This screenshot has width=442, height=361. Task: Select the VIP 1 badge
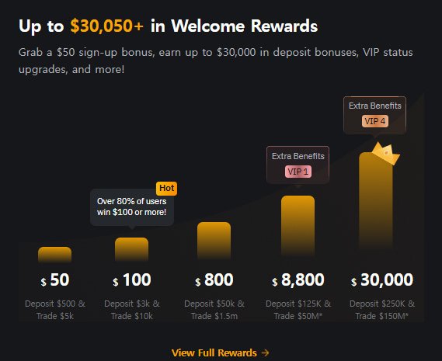tap(298, 172)
